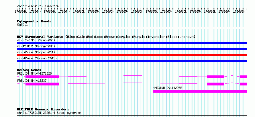Click the PRELID1|NM_001271828 transcript label

pos(34,73)
